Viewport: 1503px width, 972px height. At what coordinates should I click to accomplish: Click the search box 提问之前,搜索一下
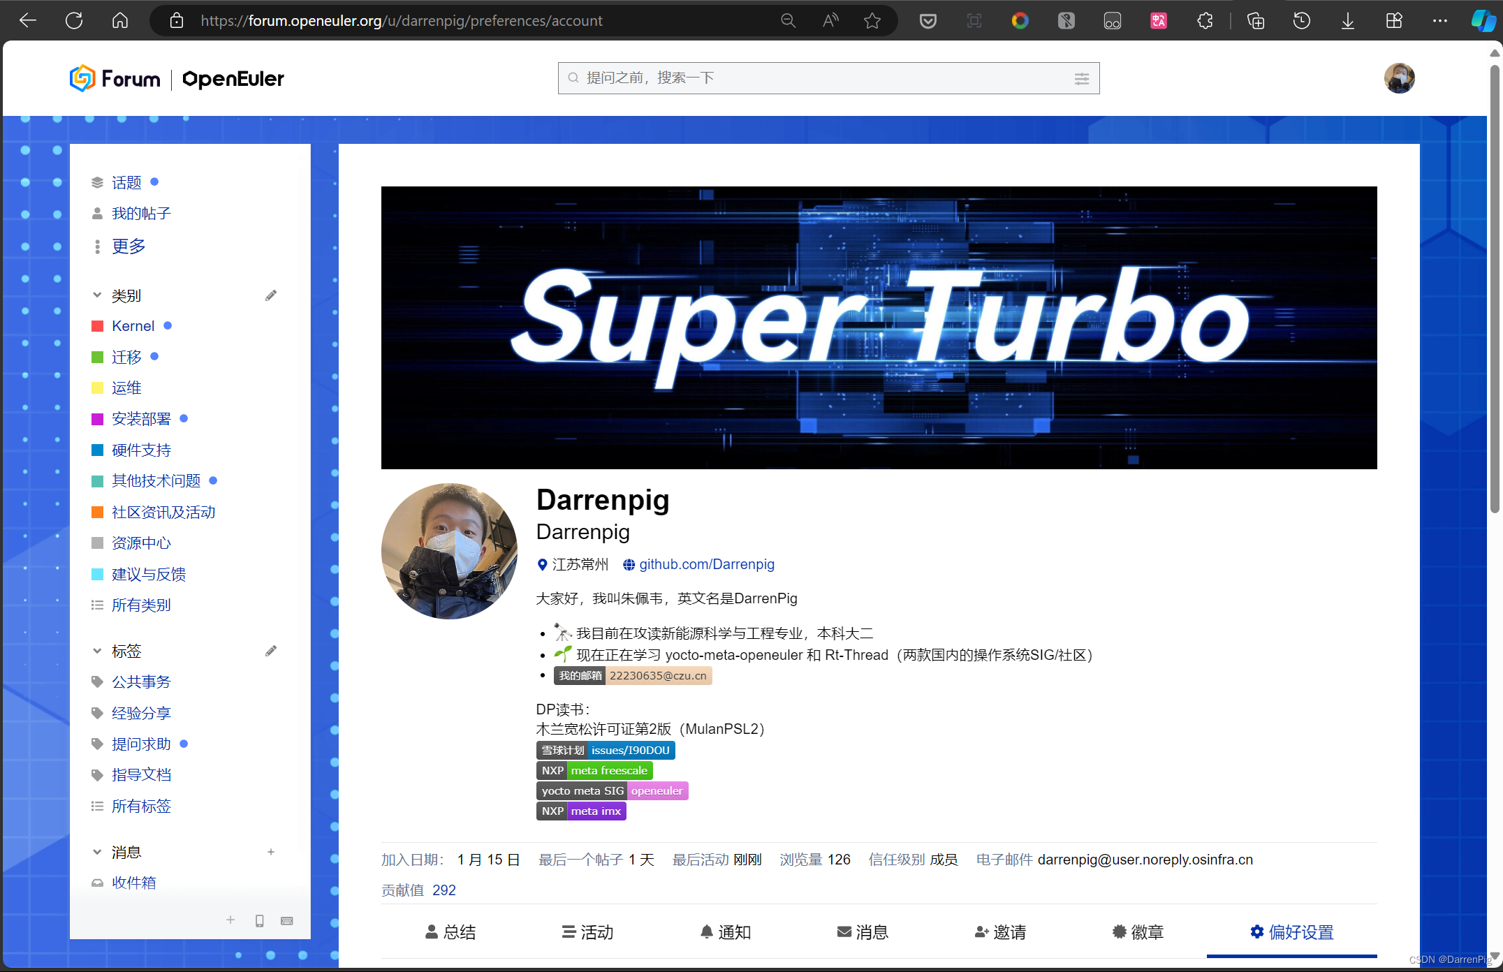pos(828,78)
